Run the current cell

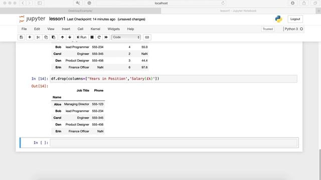coord(81,37)
